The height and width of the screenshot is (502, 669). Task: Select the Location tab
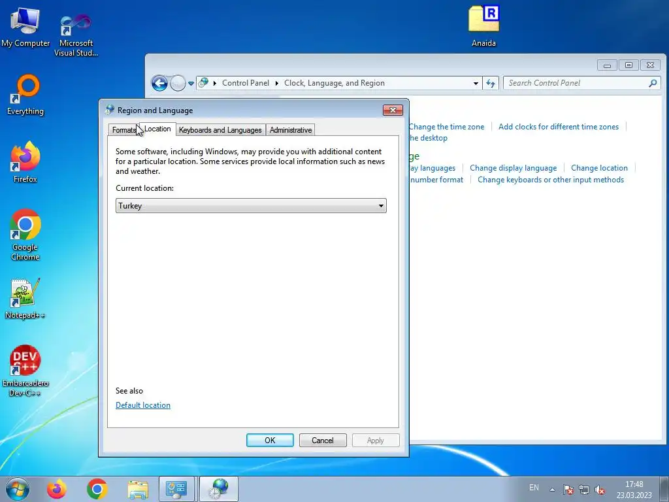coord(157,129)
